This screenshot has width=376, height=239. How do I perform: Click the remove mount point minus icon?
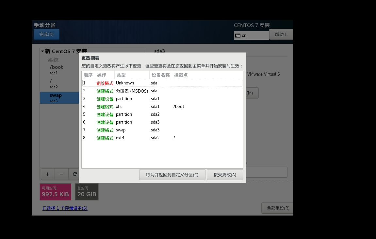pos(61,174)
